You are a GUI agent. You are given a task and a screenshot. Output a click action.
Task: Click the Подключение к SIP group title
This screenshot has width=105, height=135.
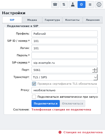pos(23,26)
